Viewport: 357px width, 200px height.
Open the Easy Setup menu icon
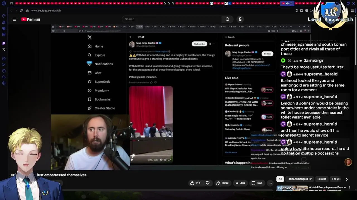(x=353, y=11)
